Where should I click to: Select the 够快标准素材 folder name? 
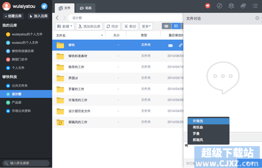coord(78,56)
